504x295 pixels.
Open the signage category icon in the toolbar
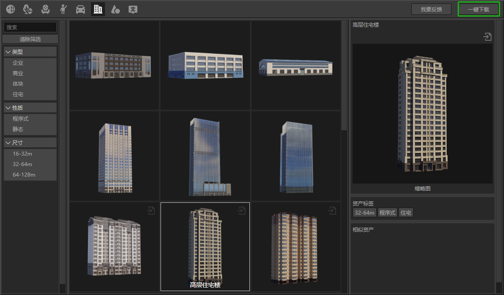pos(133,9)
